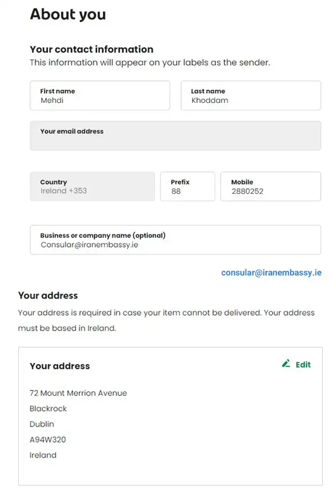Select the Business or company name field

coord(175,240)
